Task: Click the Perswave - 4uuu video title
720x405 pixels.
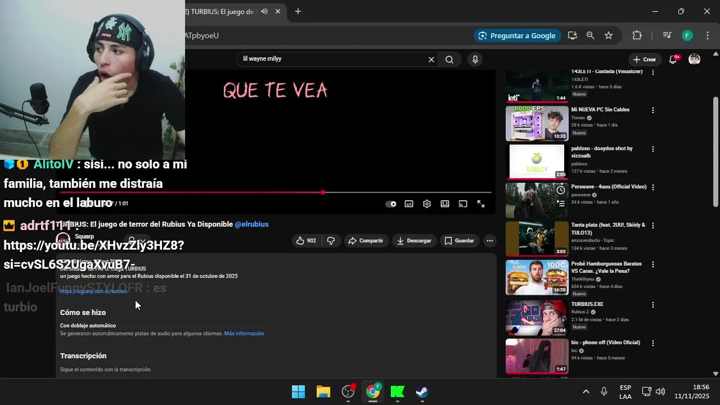Action: pyautogui.click(x=609, y=187)
